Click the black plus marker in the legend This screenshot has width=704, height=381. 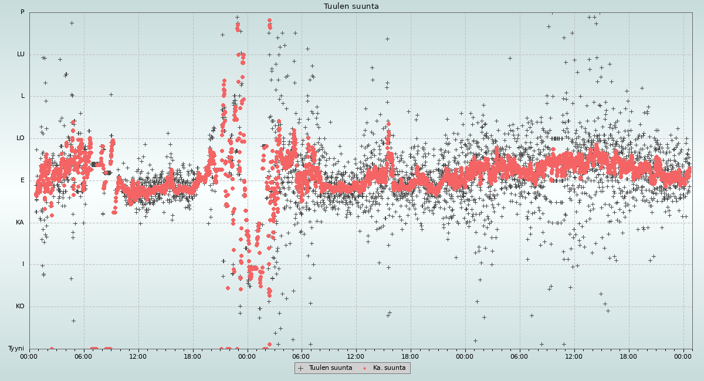[x=301, y=368]
